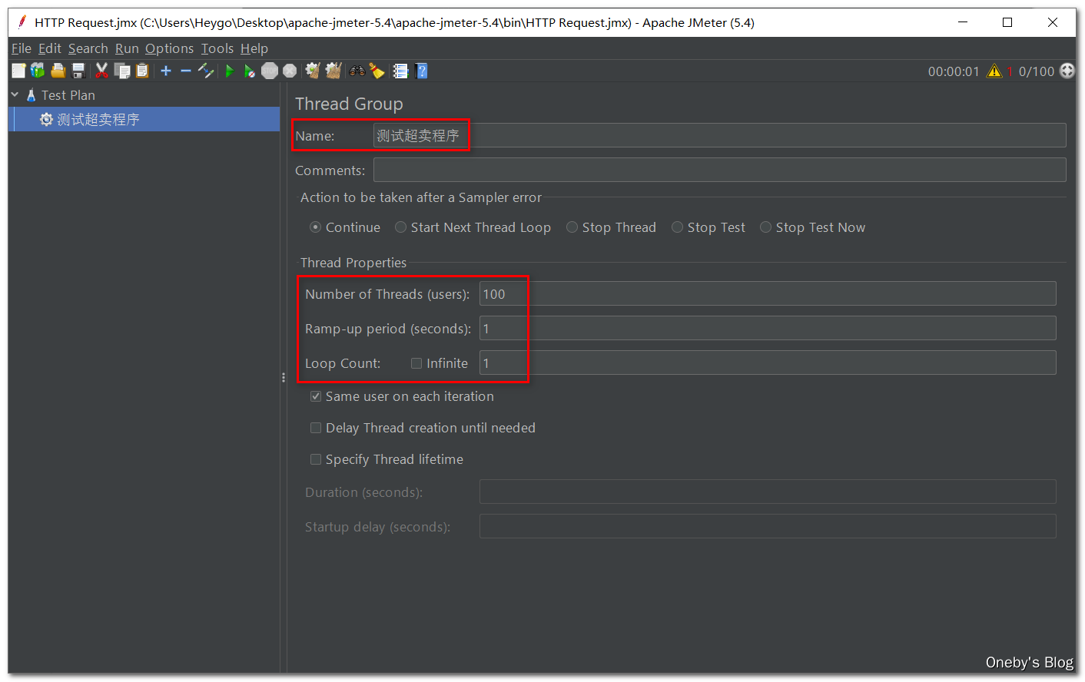Click the red error count 1
Viewport: 1085px width, 682px height.
point(1010,71)
